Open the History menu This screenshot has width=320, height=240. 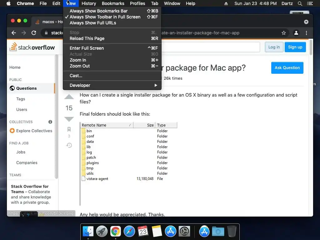[x=89, y=3]
